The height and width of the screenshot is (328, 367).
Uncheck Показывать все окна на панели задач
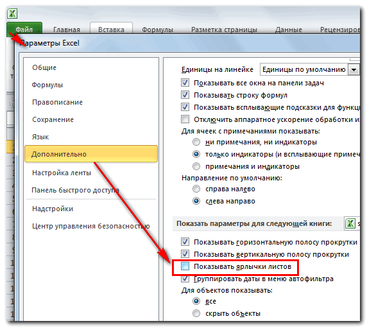pyautogui.click(x=185, y=83)
